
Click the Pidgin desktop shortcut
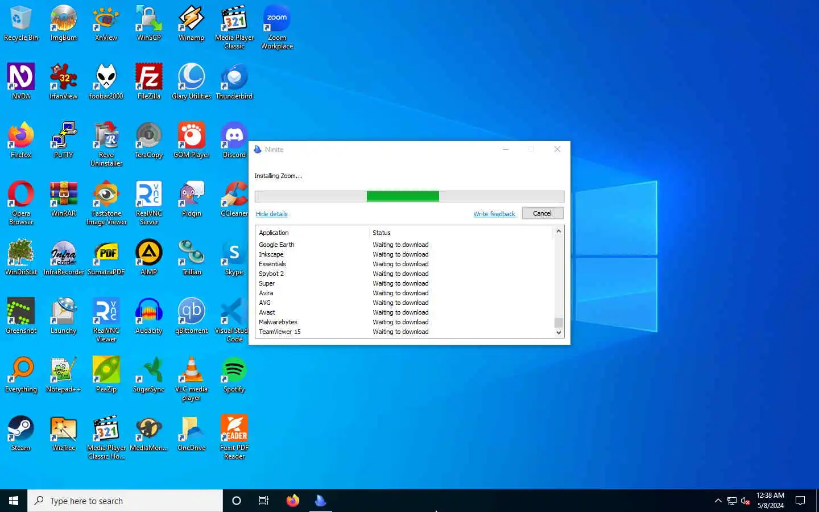(x=191, y=199)
